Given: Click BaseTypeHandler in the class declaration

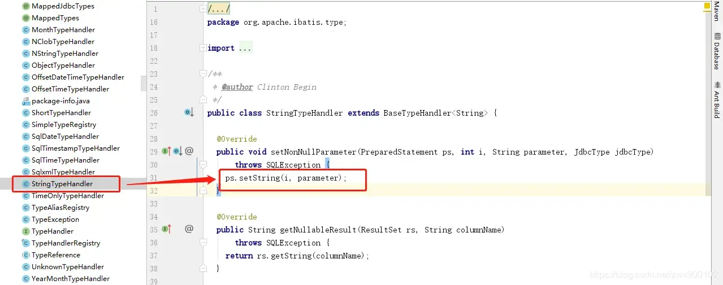Looking at the screenshot, I should 417,113.
